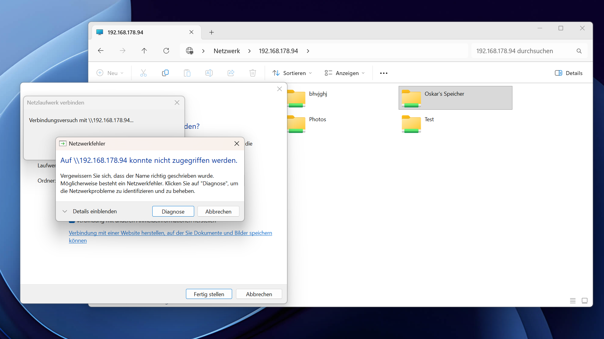This screenshot has width=604, height=339.
Task: Navigate back with the left arrow
Action: [x=101, y=51]
